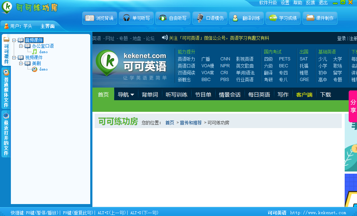This screenshot has height=216, width=357.
Task: Open the 课件制作 courseware maker
Action: pos(320,18)
